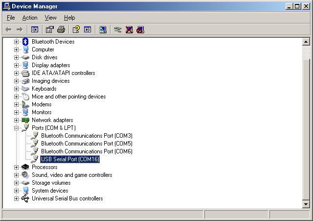Click the Mice and other pointing devices icon
The height and width of the screenshot is (221, 313).
(25, 97)
